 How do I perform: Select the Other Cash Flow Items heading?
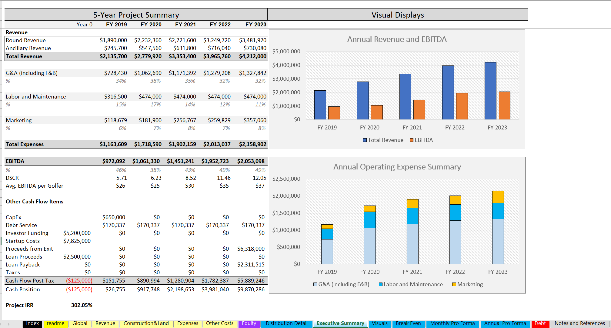click(x=35, y=202)
